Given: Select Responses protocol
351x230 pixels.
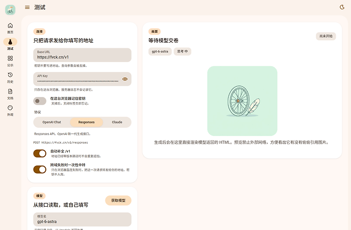Looking at the screenshot, I should coord(86,122).
